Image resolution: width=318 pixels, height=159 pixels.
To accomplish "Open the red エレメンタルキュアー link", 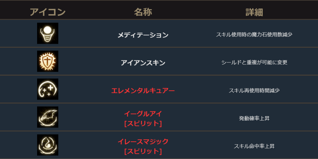I will [x=143, y=90].
